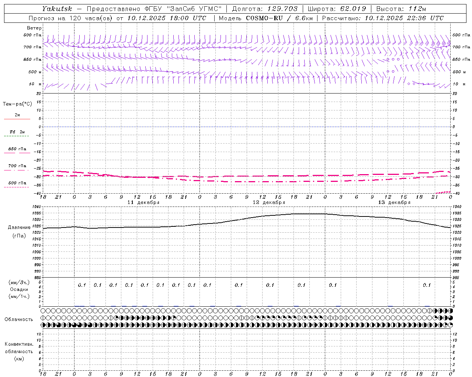472x377 pixels.
Task: Click the 'Тем-ра(°C)' temperature section label
Action: (x=17, y=104)
